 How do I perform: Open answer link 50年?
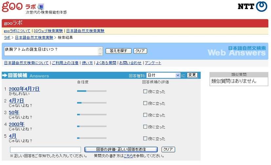pos(14,113)
